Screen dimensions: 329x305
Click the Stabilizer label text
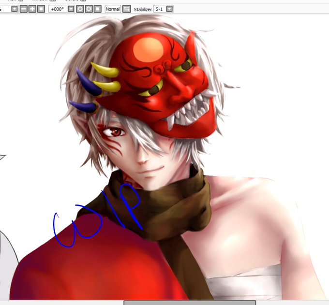[143, 9]
